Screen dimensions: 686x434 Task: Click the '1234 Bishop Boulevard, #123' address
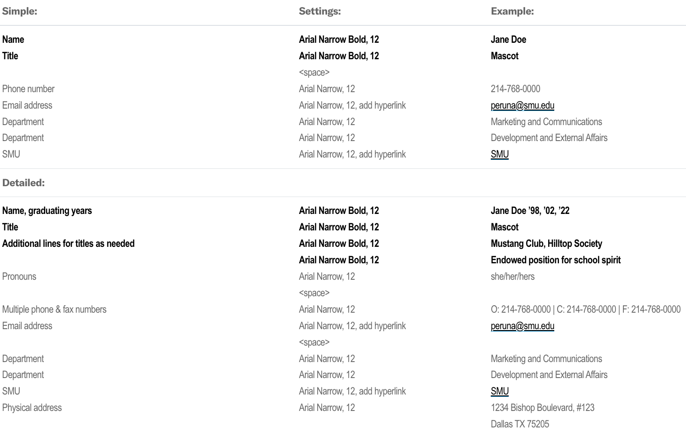542,408
